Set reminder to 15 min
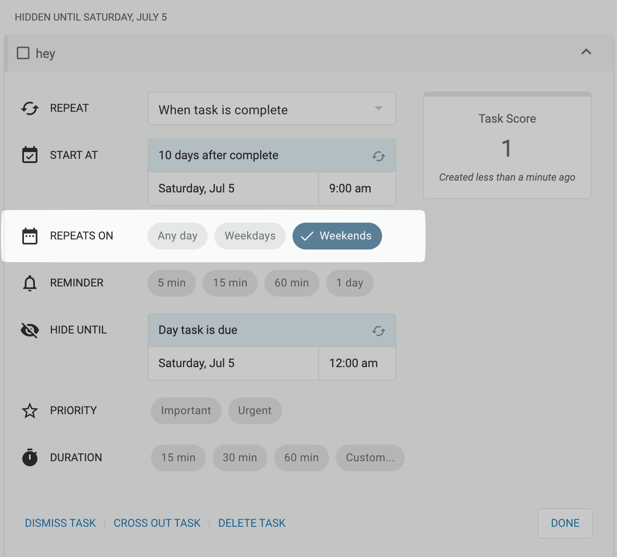617x557 pixels. [x=230, y=283]
